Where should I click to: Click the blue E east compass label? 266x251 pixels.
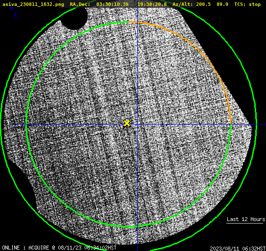click(16, 15)
